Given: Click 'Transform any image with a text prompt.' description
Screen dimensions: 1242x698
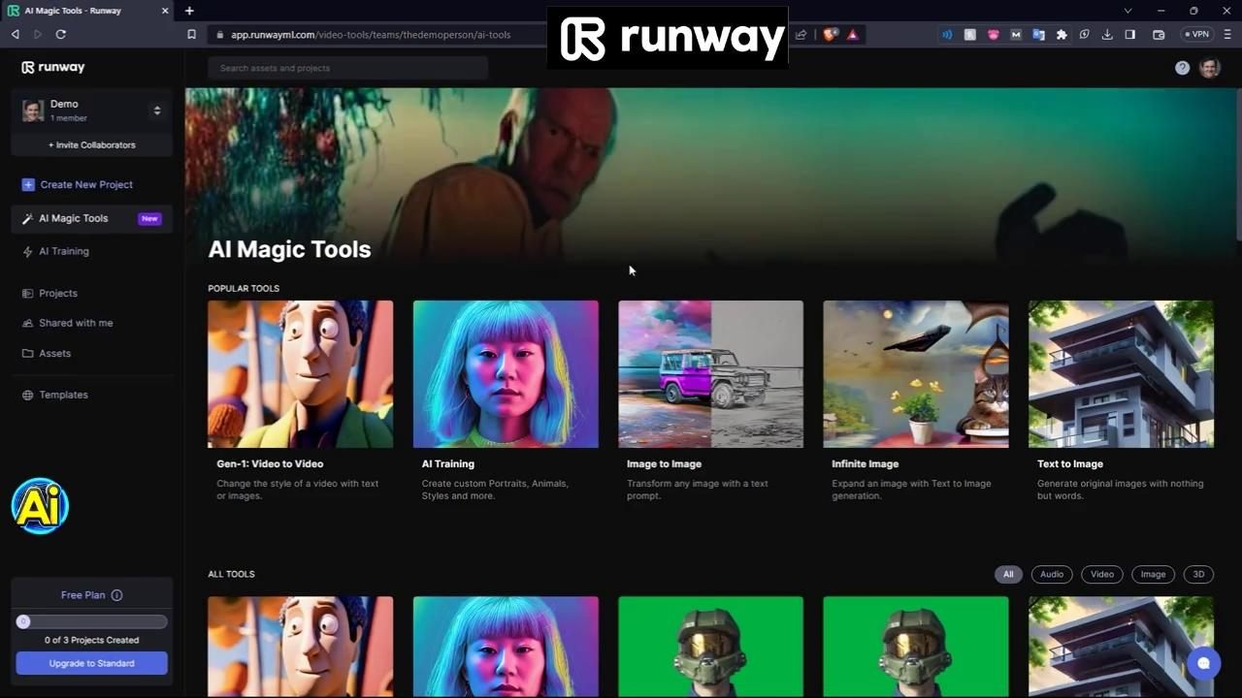Looking at the screenshot, I should click(698, 490).
